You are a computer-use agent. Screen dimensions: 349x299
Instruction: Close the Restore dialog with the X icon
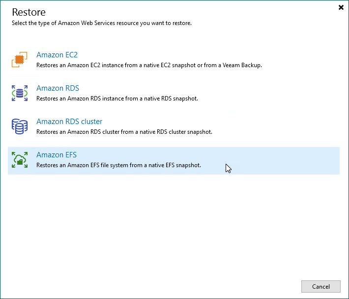341,7
